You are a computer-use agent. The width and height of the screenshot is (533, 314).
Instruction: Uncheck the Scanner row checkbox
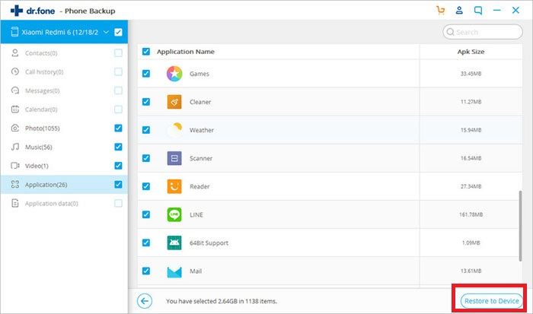click(146, 158)
